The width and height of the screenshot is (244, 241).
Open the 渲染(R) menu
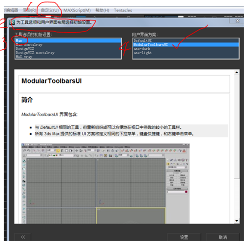coord(29,10)
